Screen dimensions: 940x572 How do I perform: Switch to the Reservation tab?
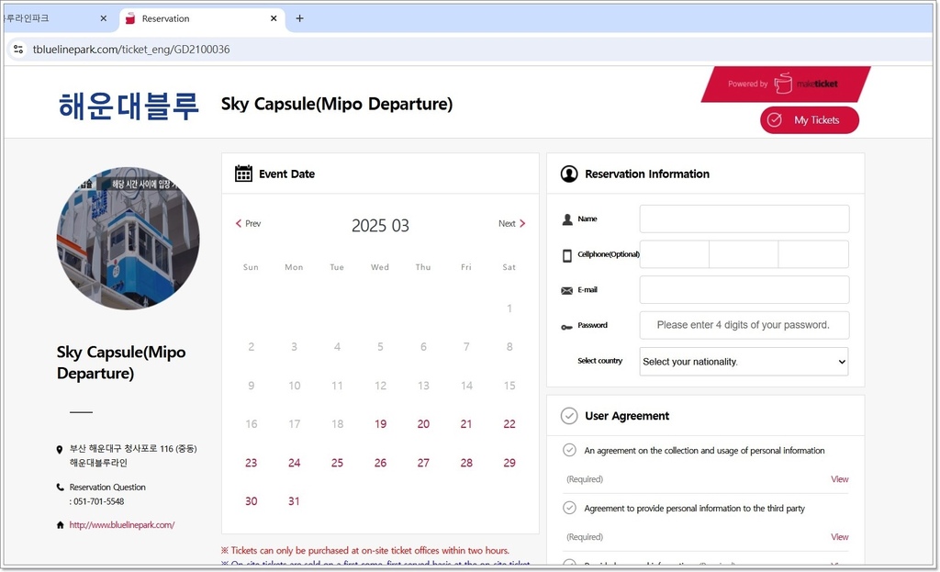click(203, 18)
